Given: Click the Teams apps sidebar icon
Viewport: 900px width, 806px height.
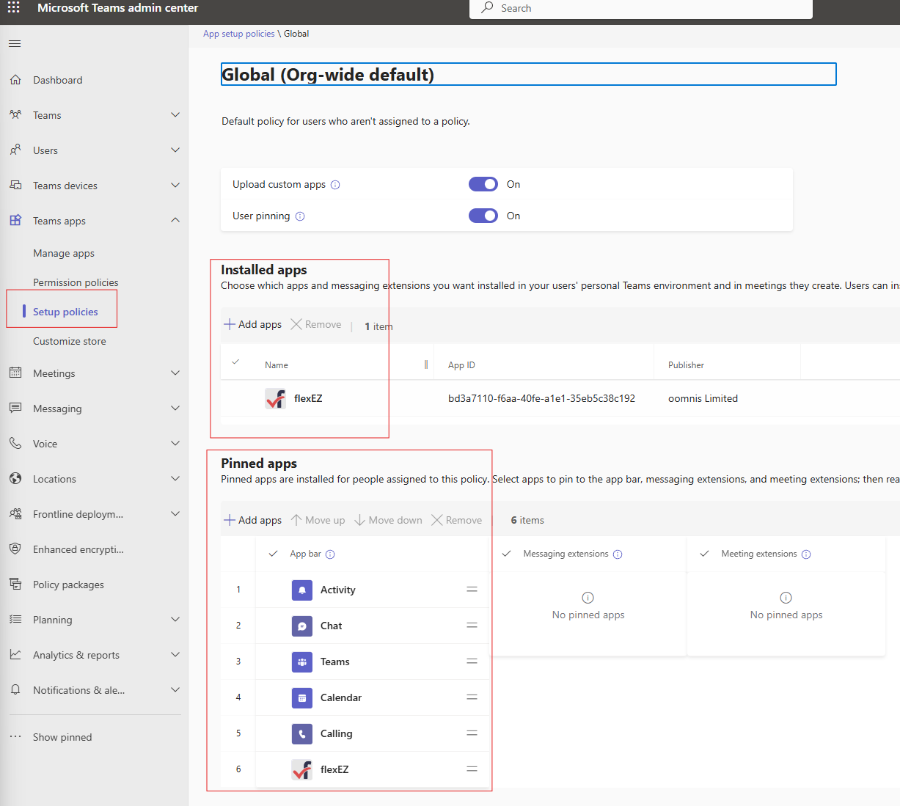Looking at the screenshot, I should click(x=15, y=221).
